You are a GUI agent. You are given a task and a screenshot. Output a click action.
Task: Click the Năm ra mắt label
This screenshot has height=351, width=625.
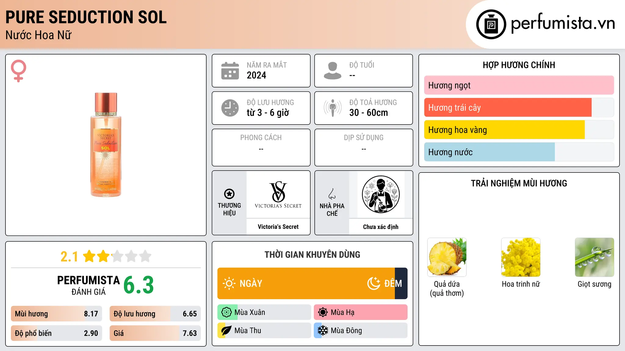pyautogui.click(x=267, y=65)
